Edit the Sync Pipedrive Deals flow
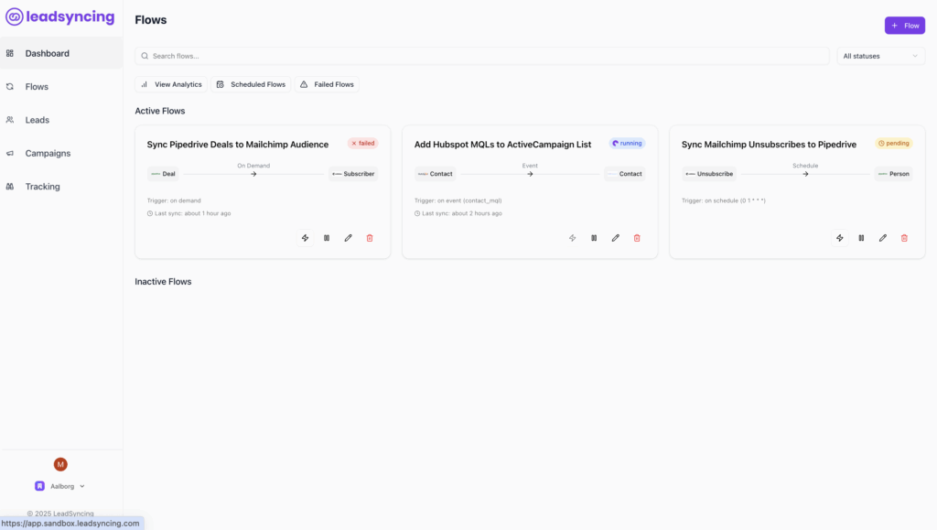This screenshot has height=530, width=937. click(348, 238)
